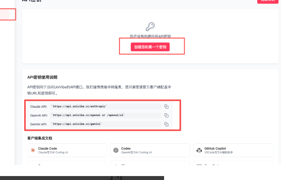
Task: Click the 'Claude API:' label
Action: coord(39,107)
